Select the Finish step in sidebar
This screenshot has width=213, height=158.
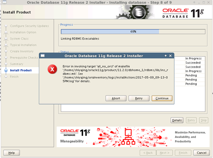click(14, 77)
